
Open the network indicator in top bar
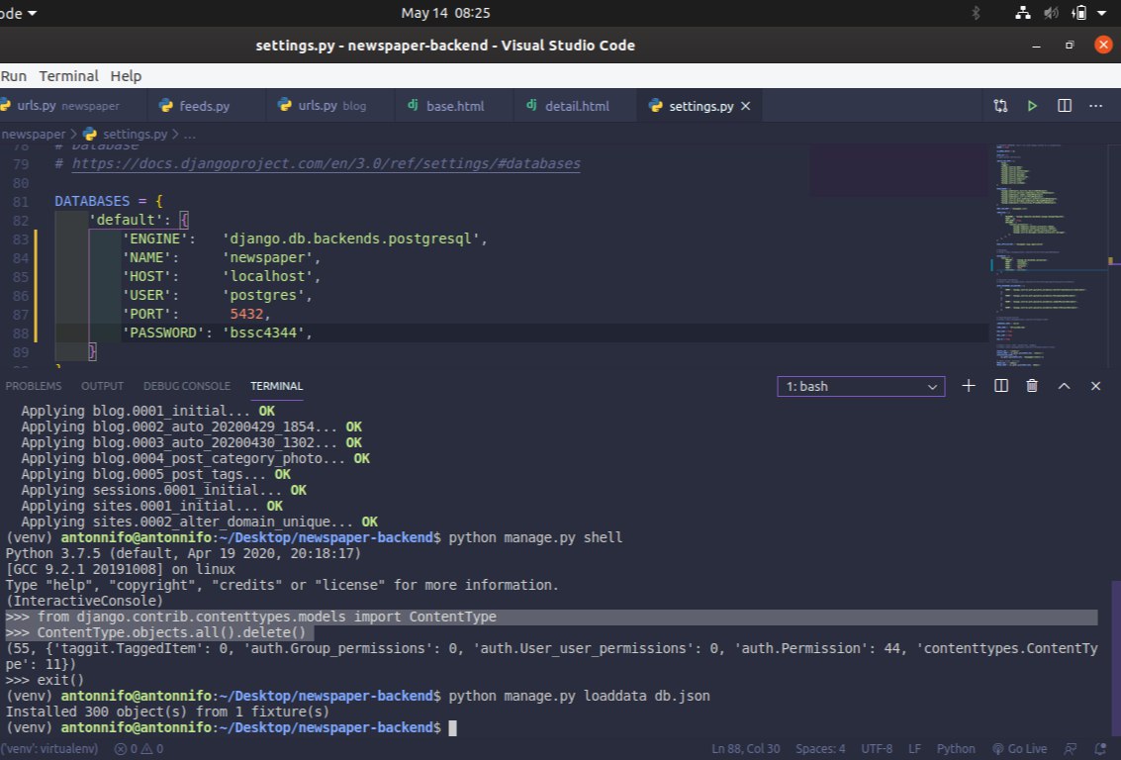click(x=1022, y=13)
